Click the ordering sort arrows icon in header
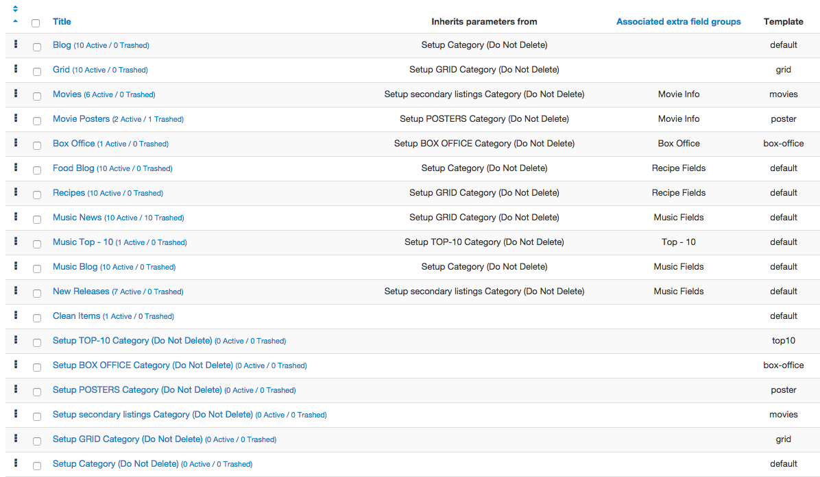 point(15,8)
